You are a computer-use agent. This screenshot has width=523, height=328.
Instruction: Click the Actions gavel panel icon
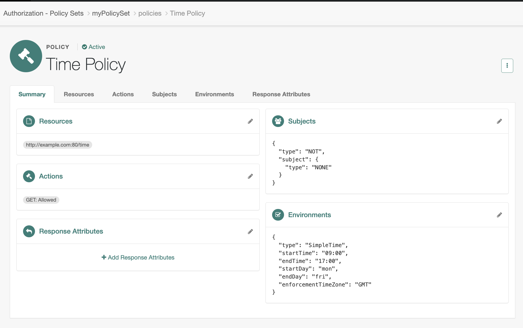click(x=29, y=176)
